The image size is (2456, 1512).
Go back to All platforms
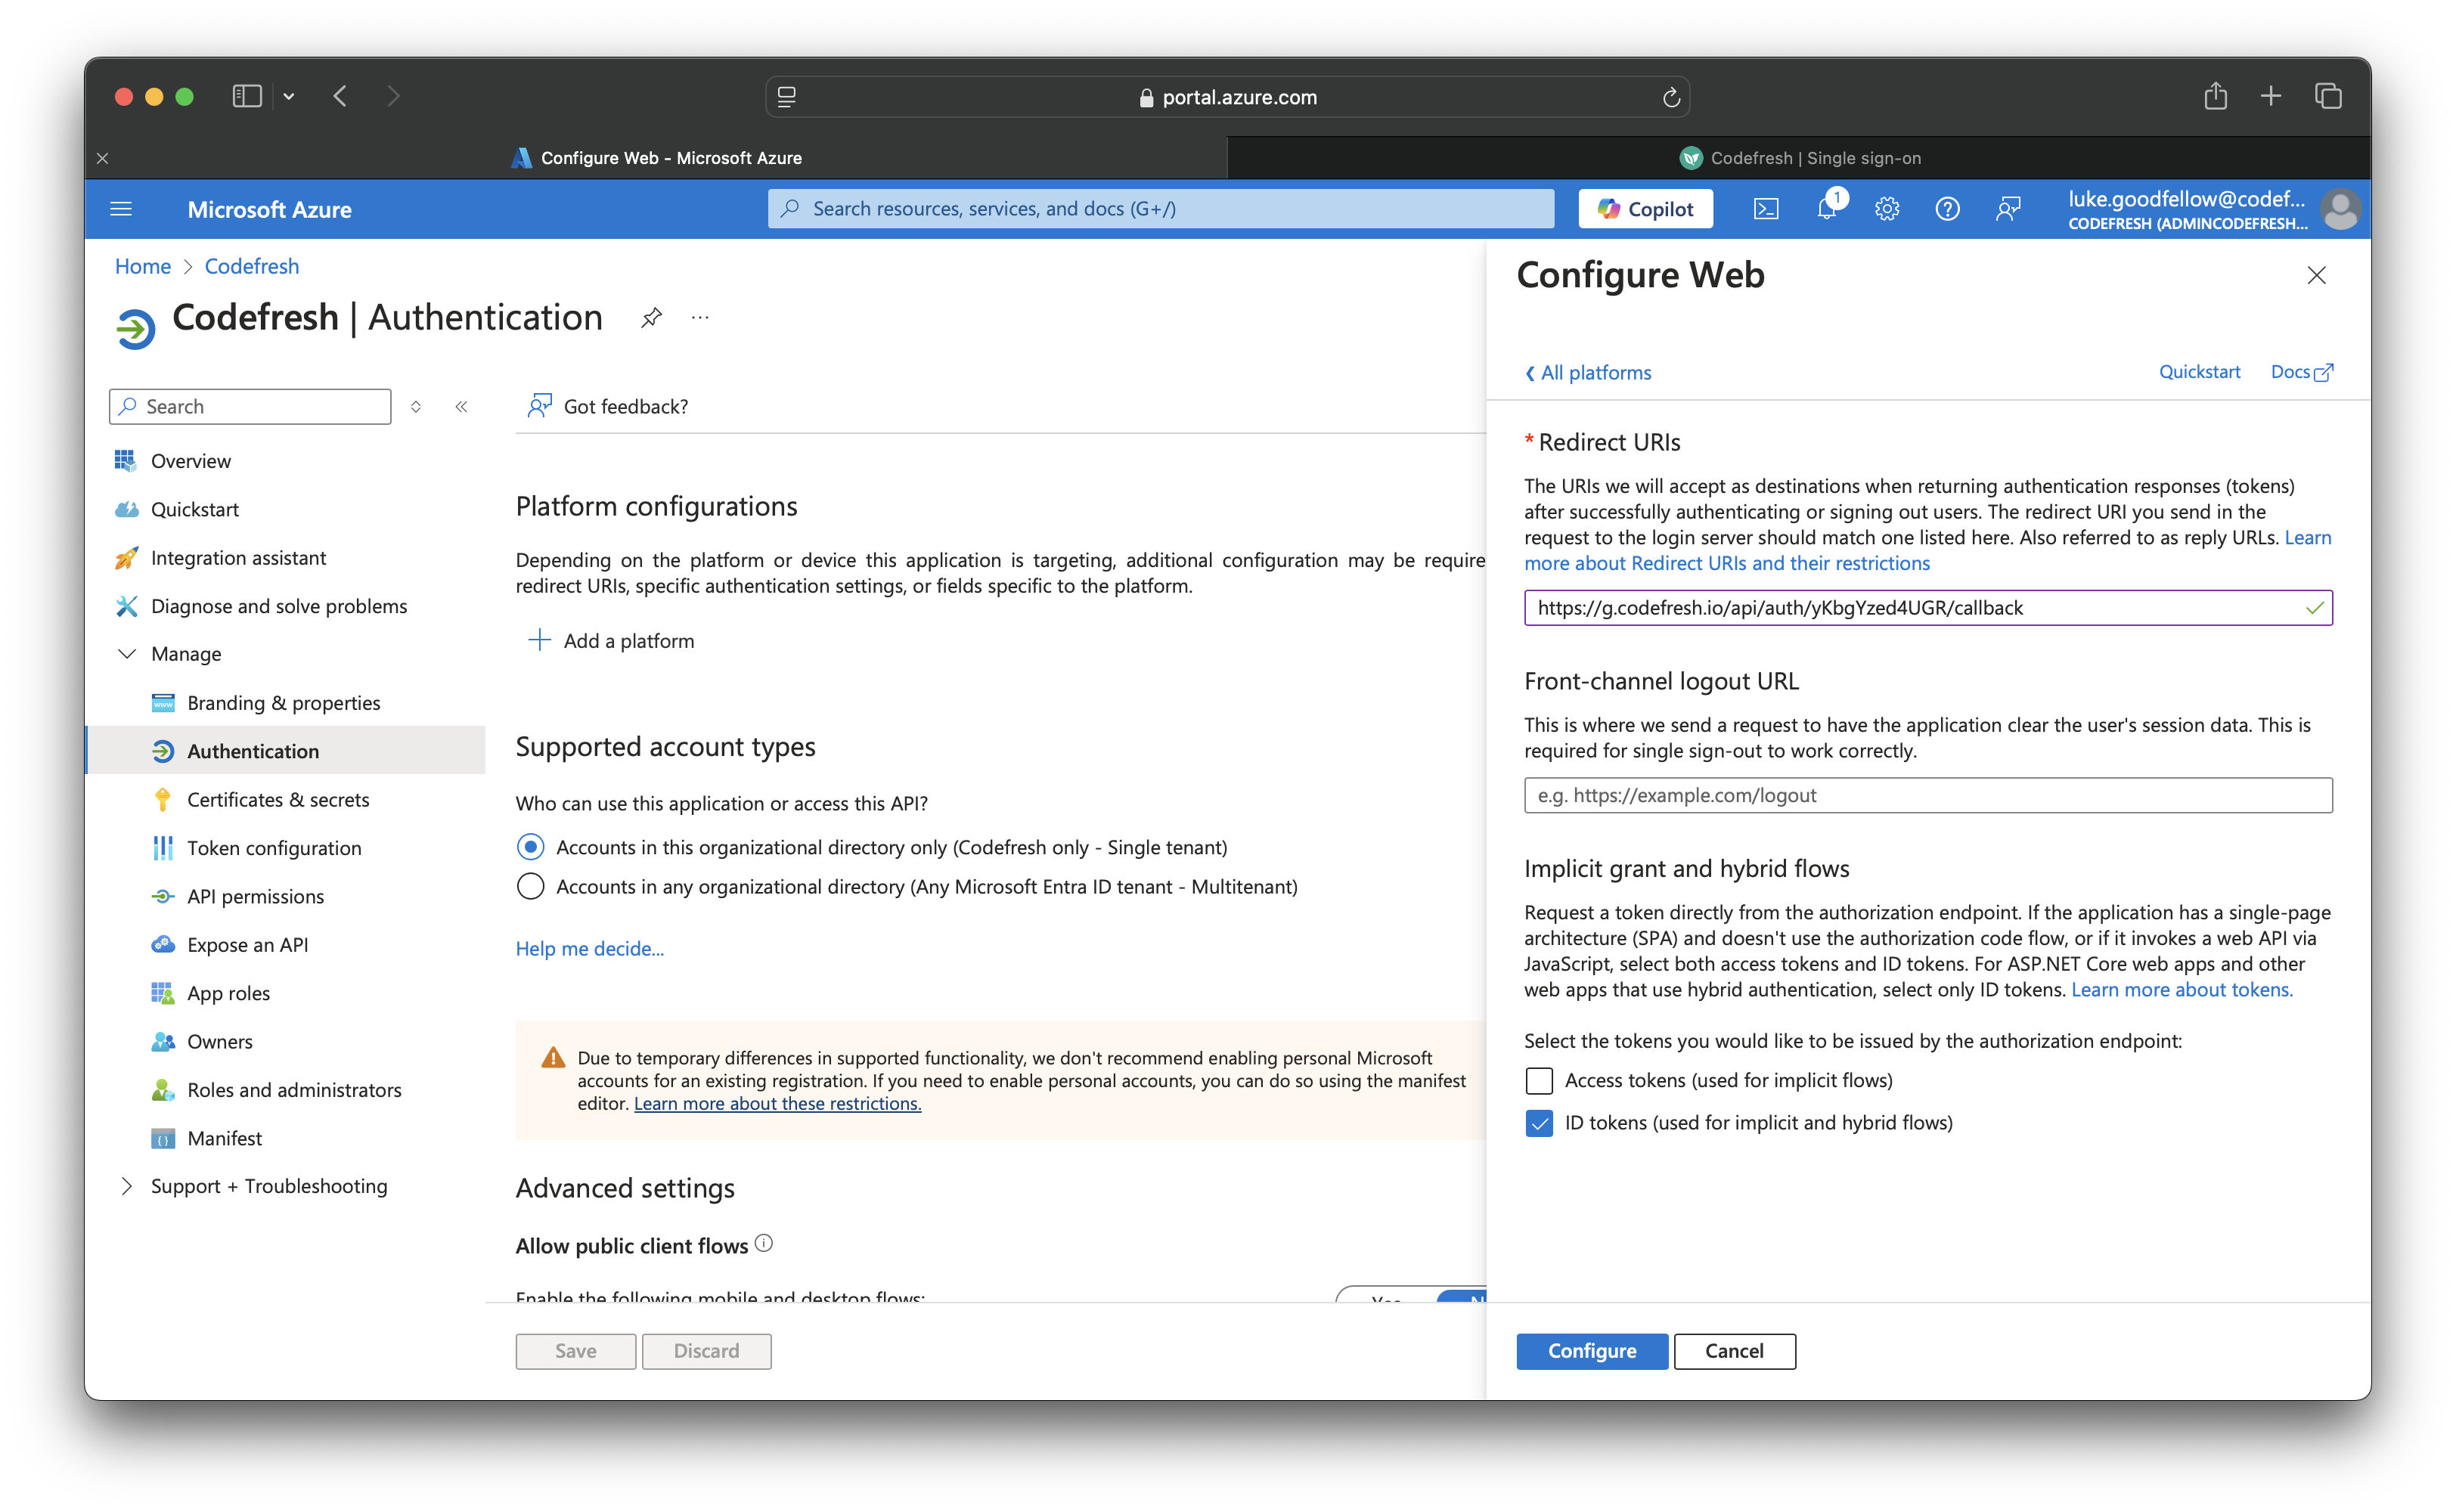click(1588, 373)
